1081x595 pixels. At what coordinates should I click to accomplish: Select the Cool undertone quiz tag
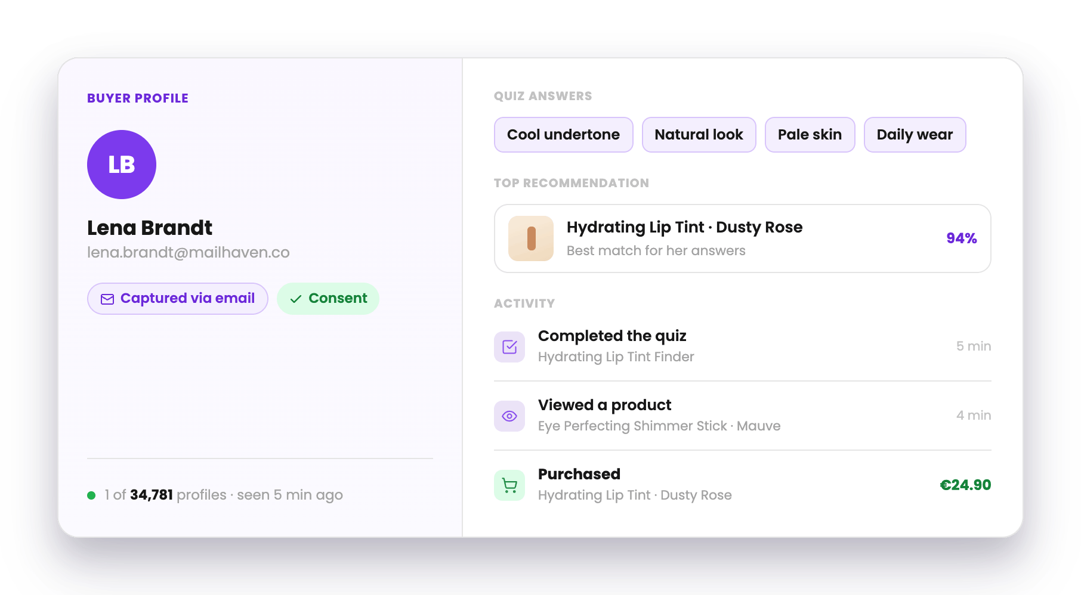click(x=563, y=135)
